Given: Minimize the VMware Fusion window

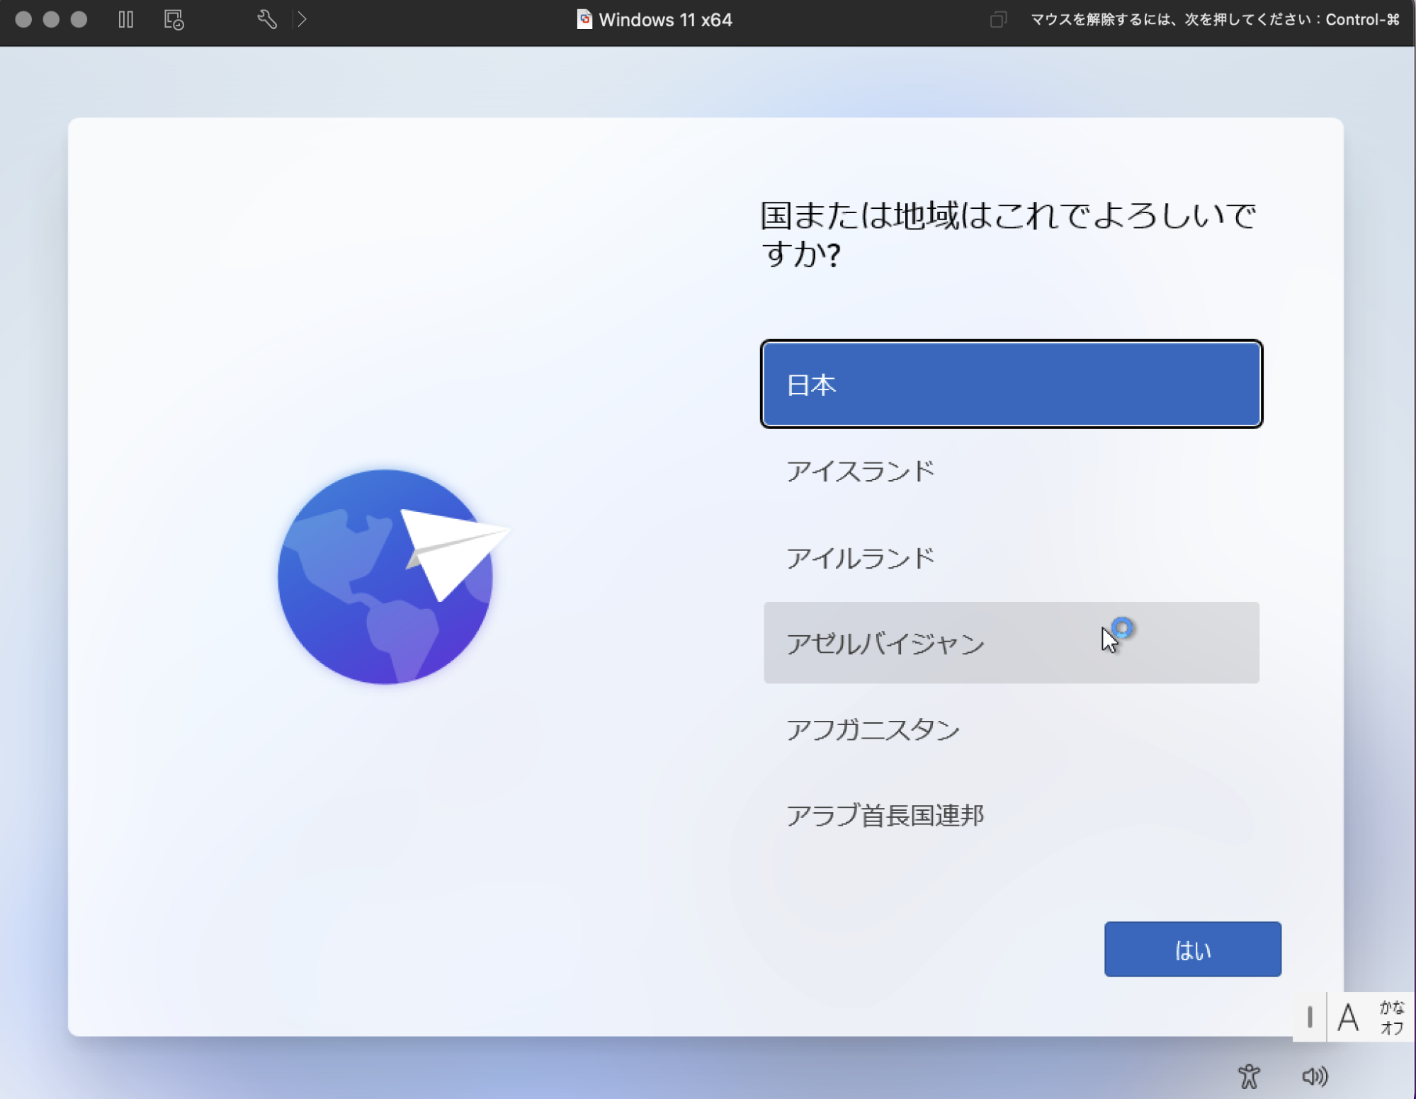Looking at the screenshot, I should (x=52, y=20).
